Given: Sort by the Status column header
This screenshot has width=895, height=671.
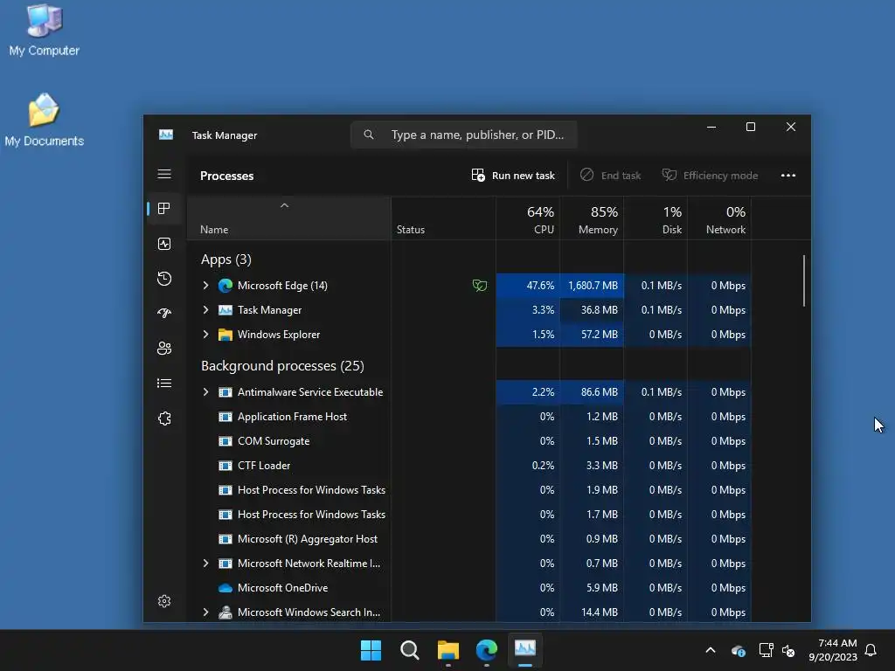Looking at the screenshot, I should (x=443, y=218).
